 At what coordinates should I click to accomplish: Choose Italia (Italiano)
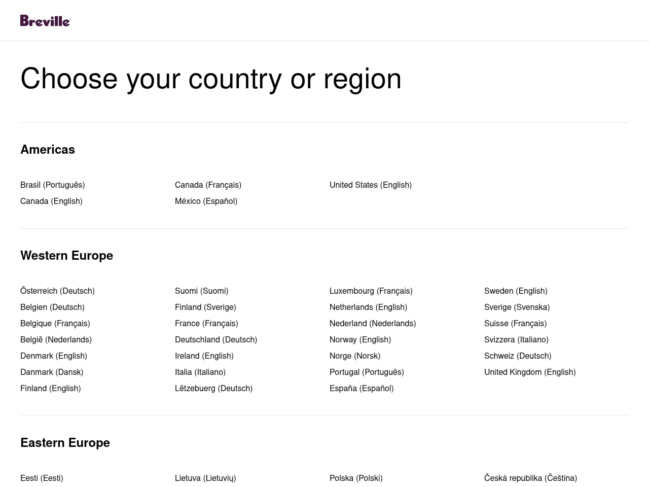click(x=200, y=372)
